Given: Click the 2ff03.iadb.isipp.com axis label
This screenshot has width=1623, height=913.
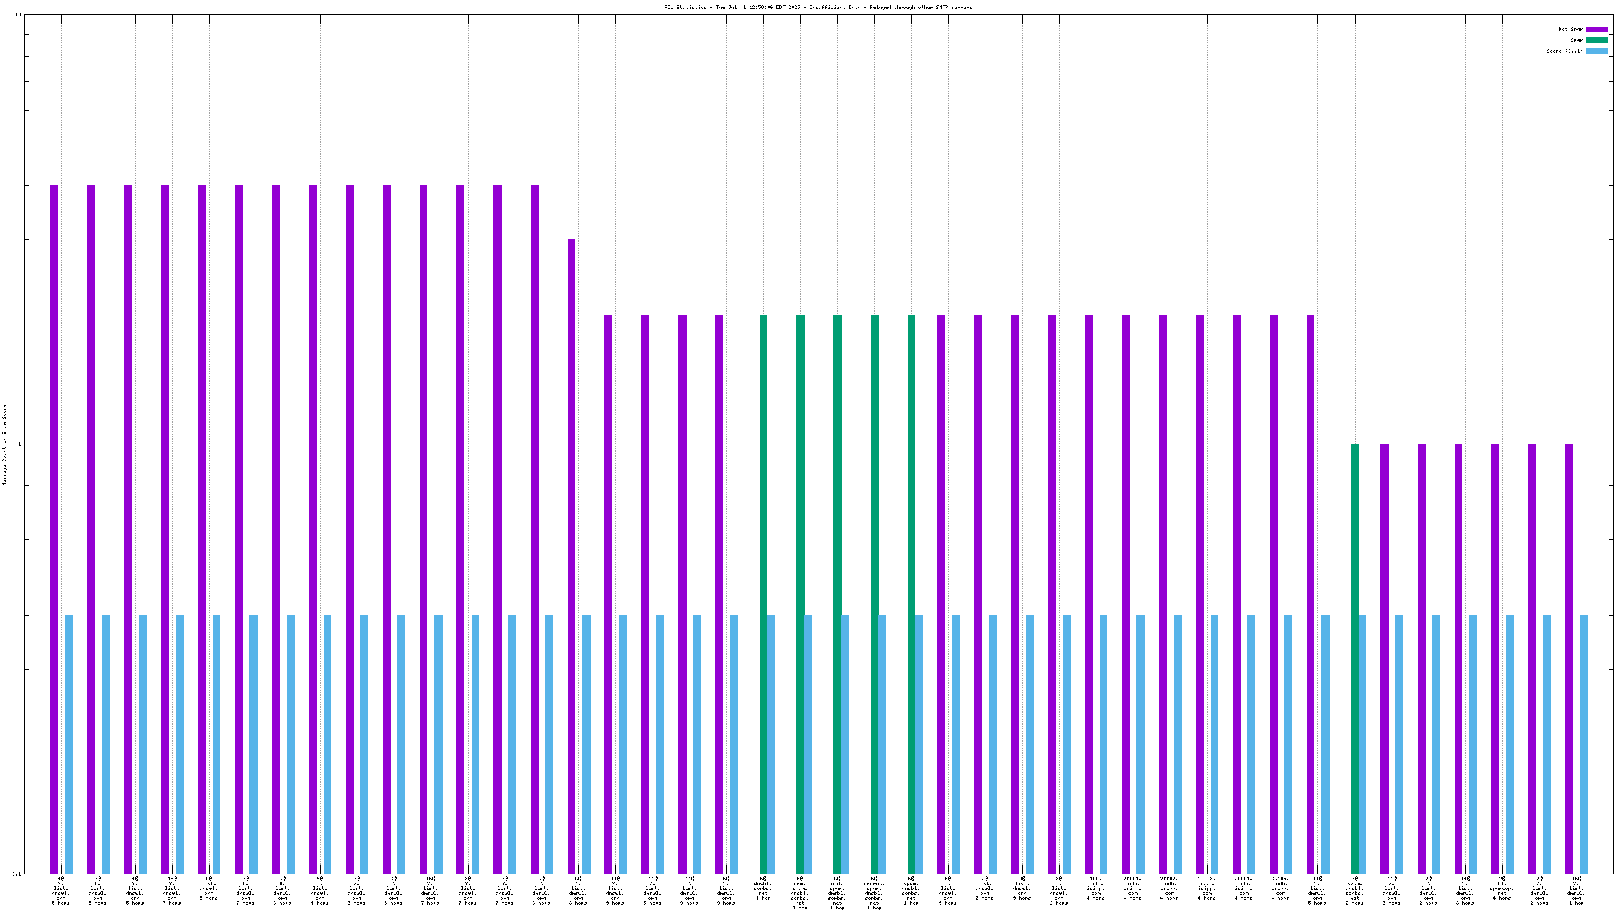Looking at the screenshot, I should point(1206,888).
